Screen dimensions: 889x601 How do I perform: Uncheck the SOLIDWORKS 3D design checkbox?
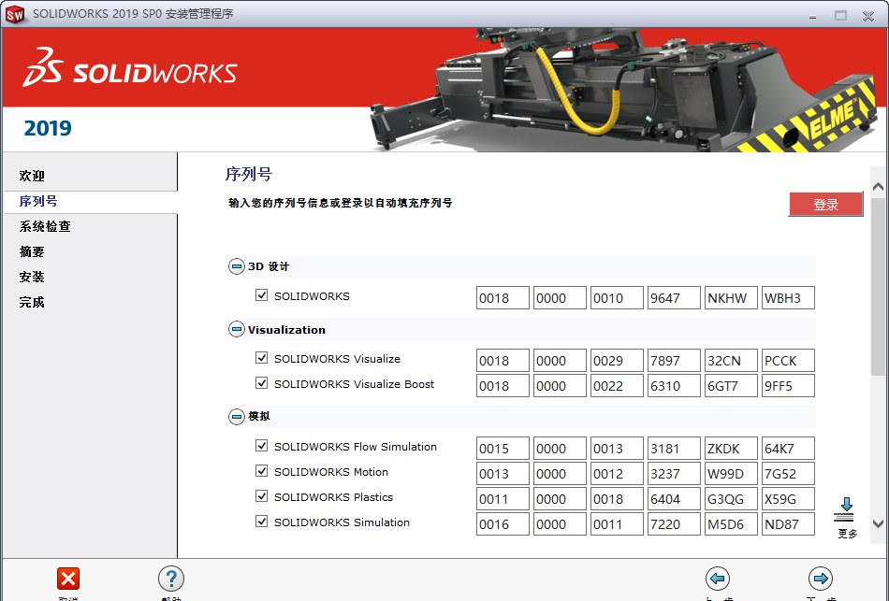(x=261, y=295)
